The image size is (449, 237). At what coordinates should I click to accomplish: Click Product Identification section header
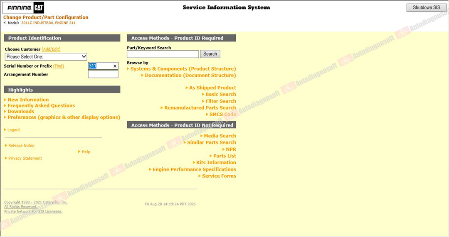(62, 38)
